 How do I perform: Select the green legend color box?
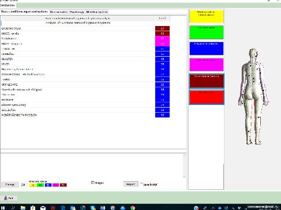207,32
